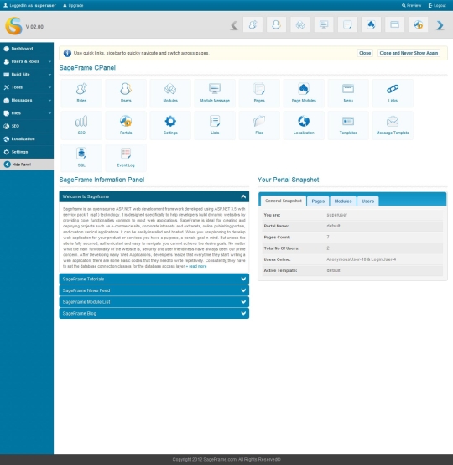The height and width of the screenshot is (465, 453).
Task: Open the SEO bar chart icon
Action: tap(81, 125)
